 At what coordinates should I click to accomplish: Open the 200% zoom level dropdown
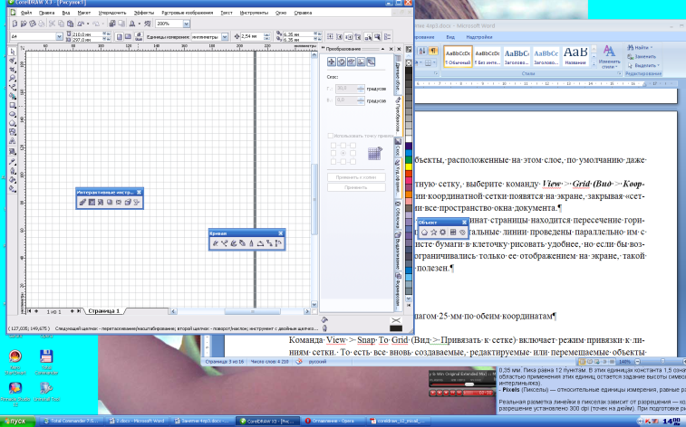187,24
